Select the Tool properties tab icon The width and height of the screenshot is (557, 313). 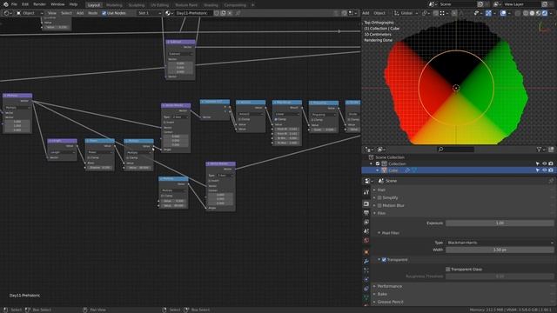(x=366, y=192)
